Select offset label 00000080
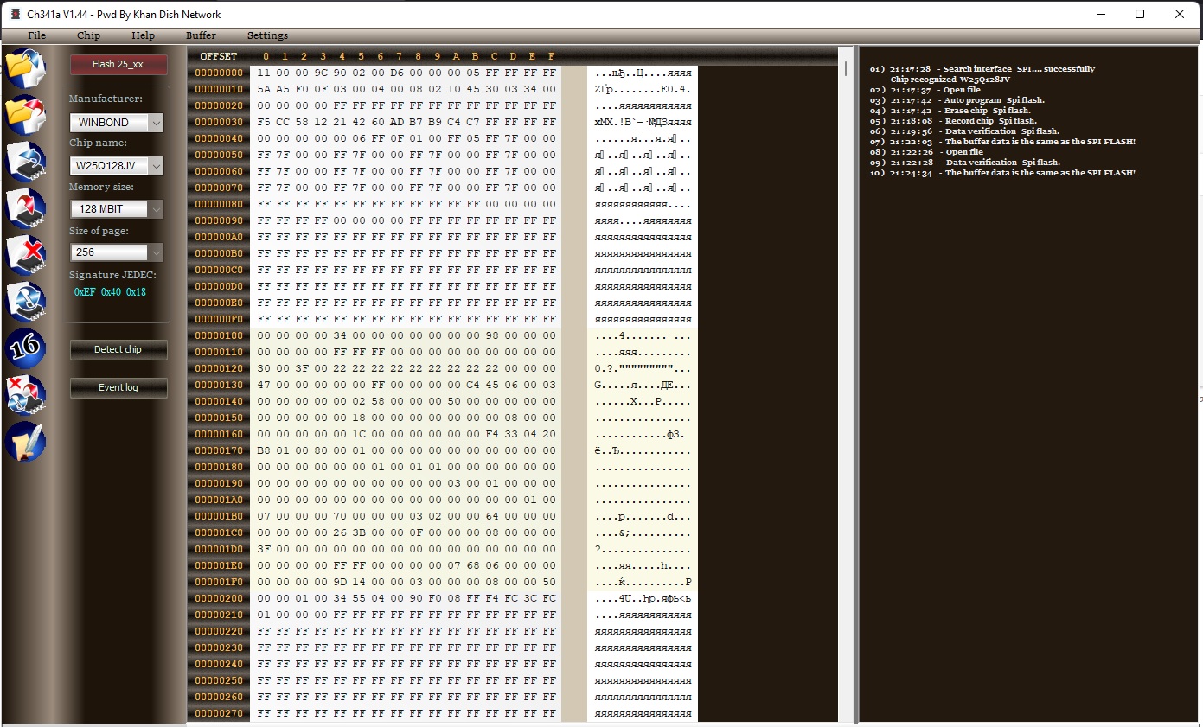The height and width of the screenshot is (727, 1203). [219, 205]
